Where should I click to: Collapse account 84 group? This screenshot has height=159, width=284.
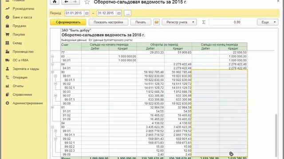pyautogui.click(x=52, y=64)
